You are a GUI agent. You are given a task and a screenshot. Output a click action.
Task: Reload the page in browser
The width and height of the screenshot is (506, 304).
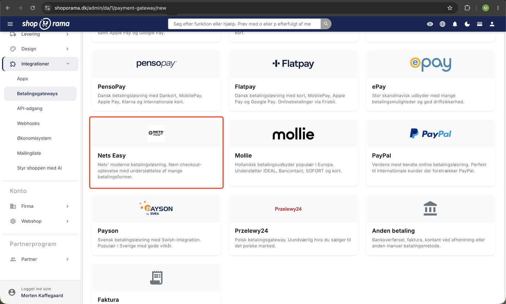[33, 8]
